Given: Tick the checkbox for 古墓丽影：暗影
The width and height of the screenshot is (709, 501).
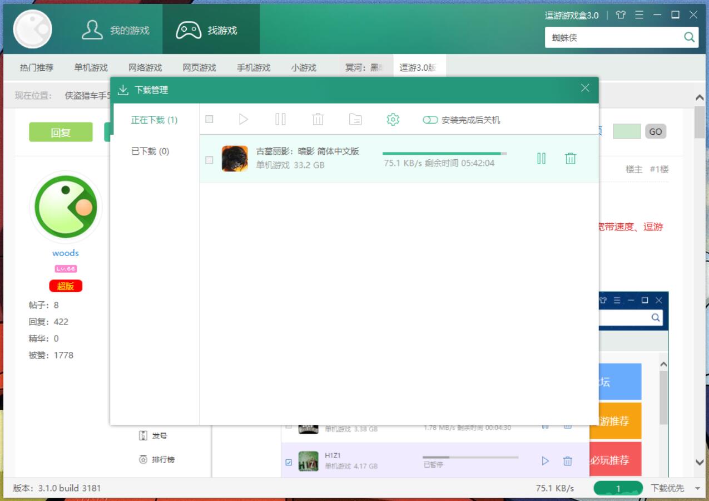Looking at the screenshot, I should point(209,160).
